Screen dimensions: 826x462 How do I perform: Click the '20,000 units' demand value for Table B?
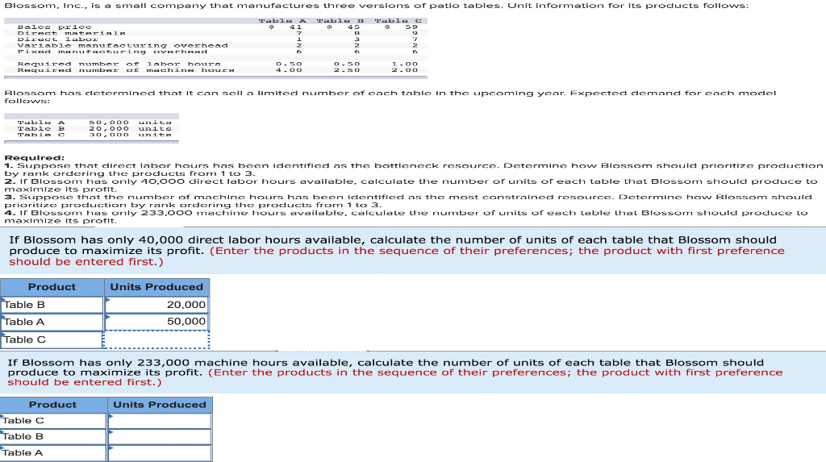[130, 128]
